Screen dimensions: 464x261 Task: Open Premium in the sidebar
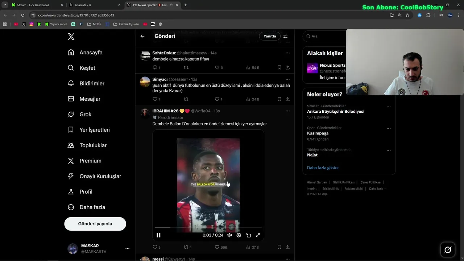coord(84,161)
